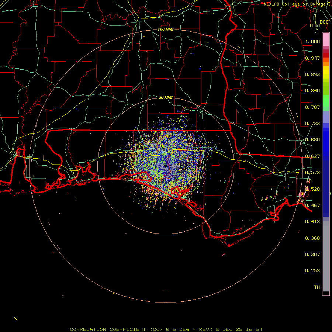
Task: Pick the dark navy segment on the color bar
Action: [326, 187]
